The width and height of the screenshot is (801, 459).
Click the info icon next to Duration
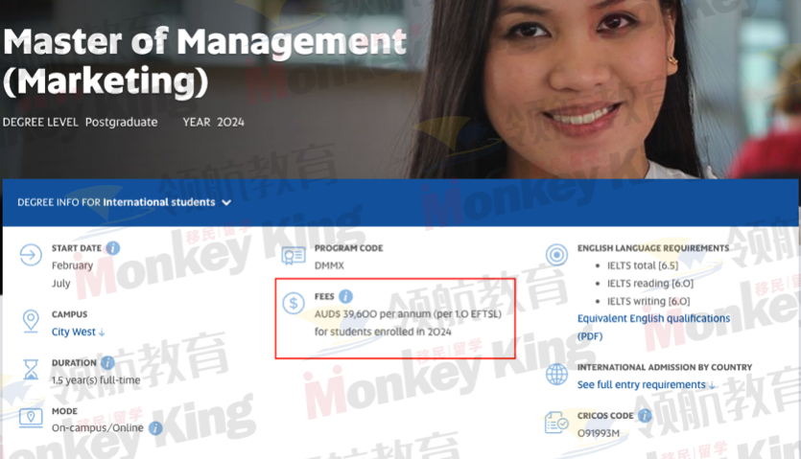tap(107, 362)
